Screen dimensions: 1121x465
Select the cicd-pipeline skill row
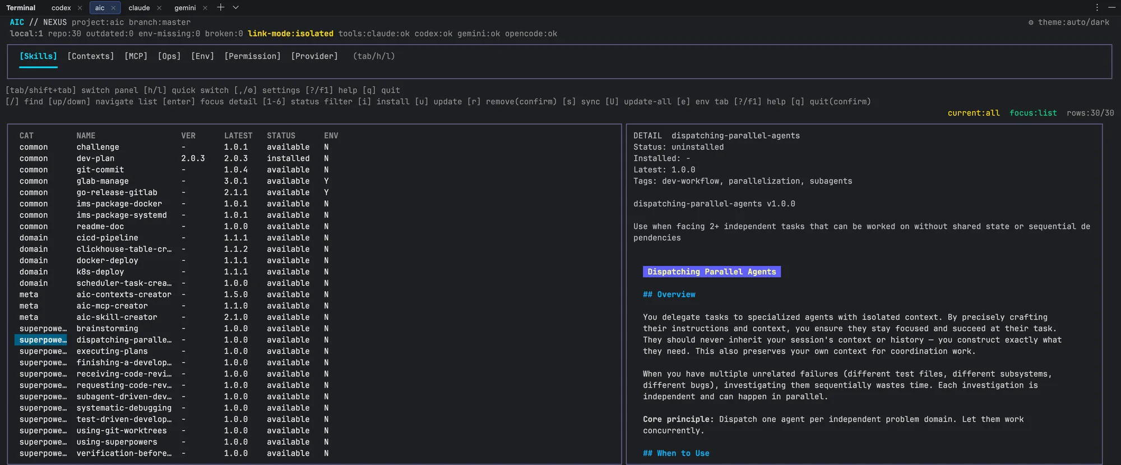(174, 238)
